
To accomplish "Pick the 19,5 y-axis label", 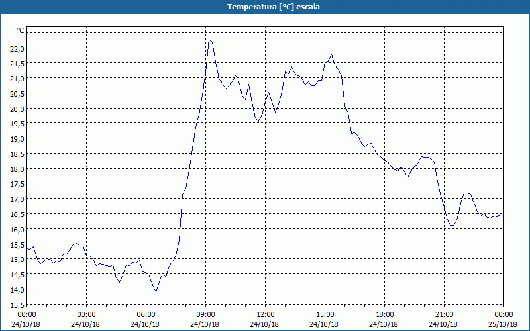I will point(18,124).
